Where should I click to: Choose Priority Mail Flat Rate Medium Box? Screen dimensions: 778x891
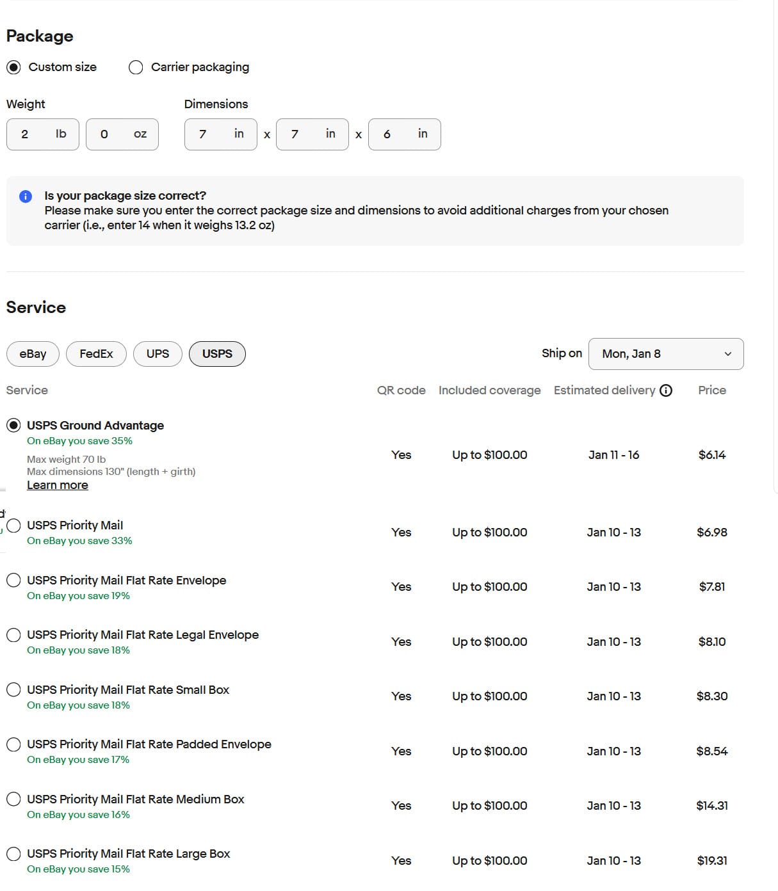13,799
